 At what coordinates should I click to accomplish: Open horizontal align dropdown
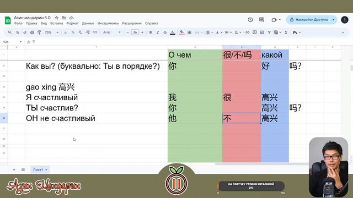point(210,32)
